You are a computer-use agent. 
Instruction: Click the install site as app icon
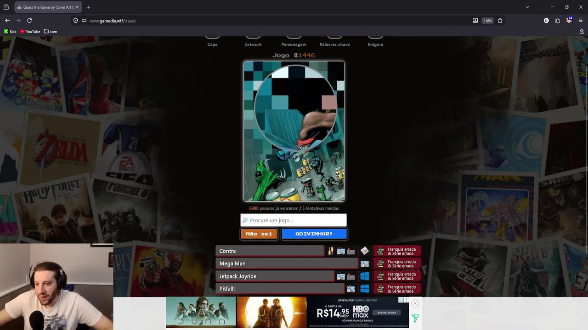475,21
